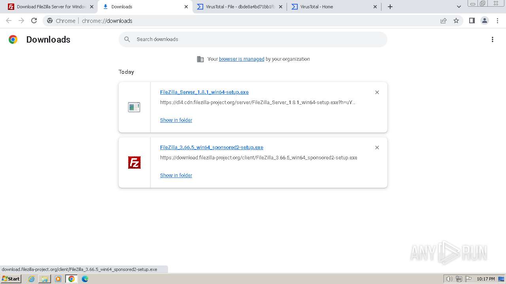This screenshot has height=284, width=506.
Task: Open the Downloads page more actions menu
Action: [x=493, y=39]
